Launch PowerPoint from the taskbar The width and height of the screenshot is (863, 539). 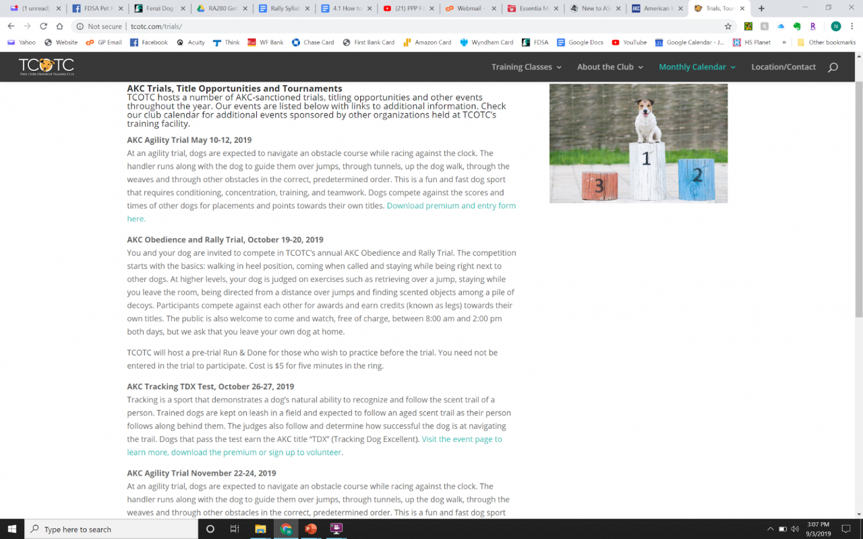point(311,529)
